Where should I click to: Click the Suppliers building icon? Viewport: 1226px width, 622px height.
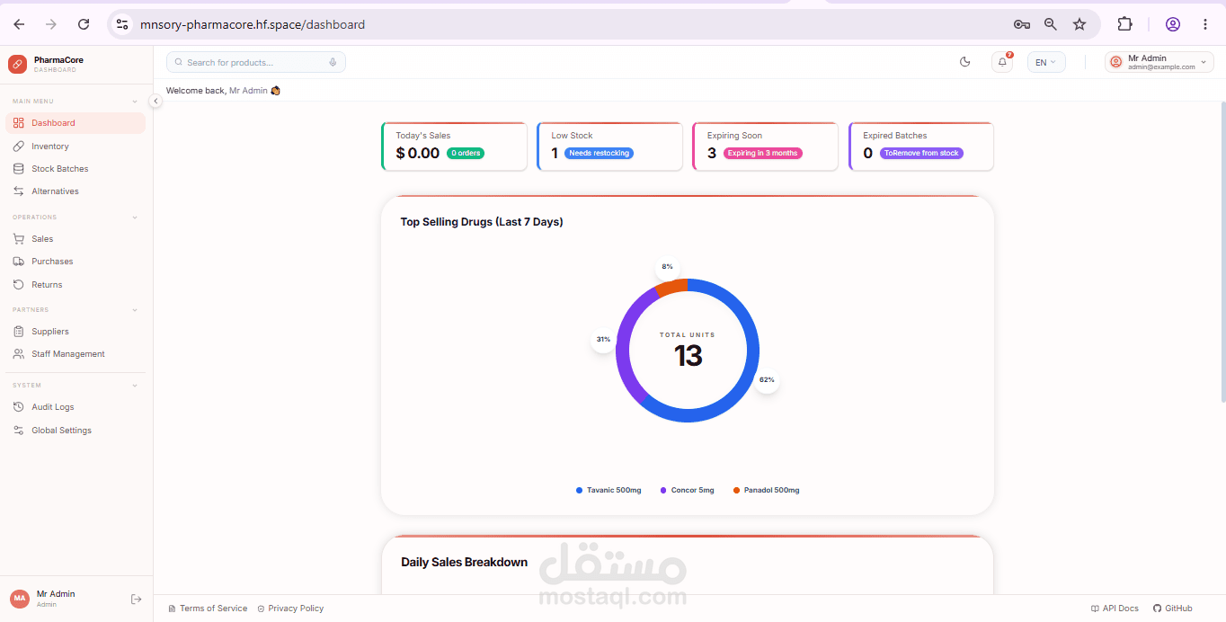point(19,332)
